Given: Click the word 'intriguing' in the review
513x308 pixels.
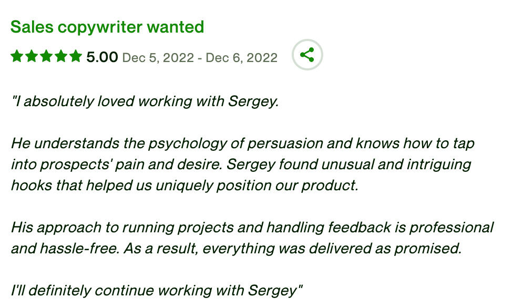Looking at the screenshot, I should [x=439, y=165].
